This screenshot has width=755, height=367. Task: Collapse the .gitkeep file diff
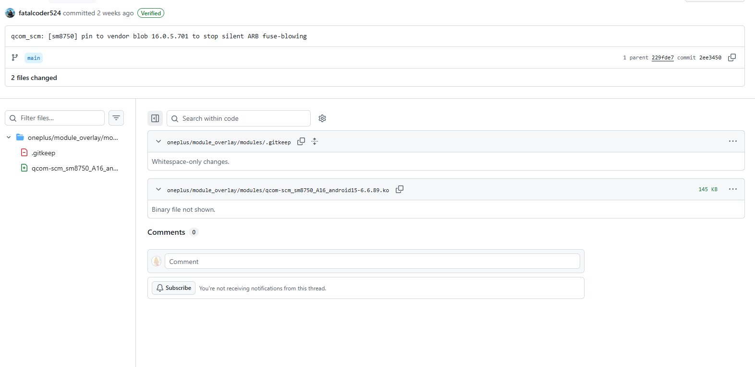pos(158,141)
